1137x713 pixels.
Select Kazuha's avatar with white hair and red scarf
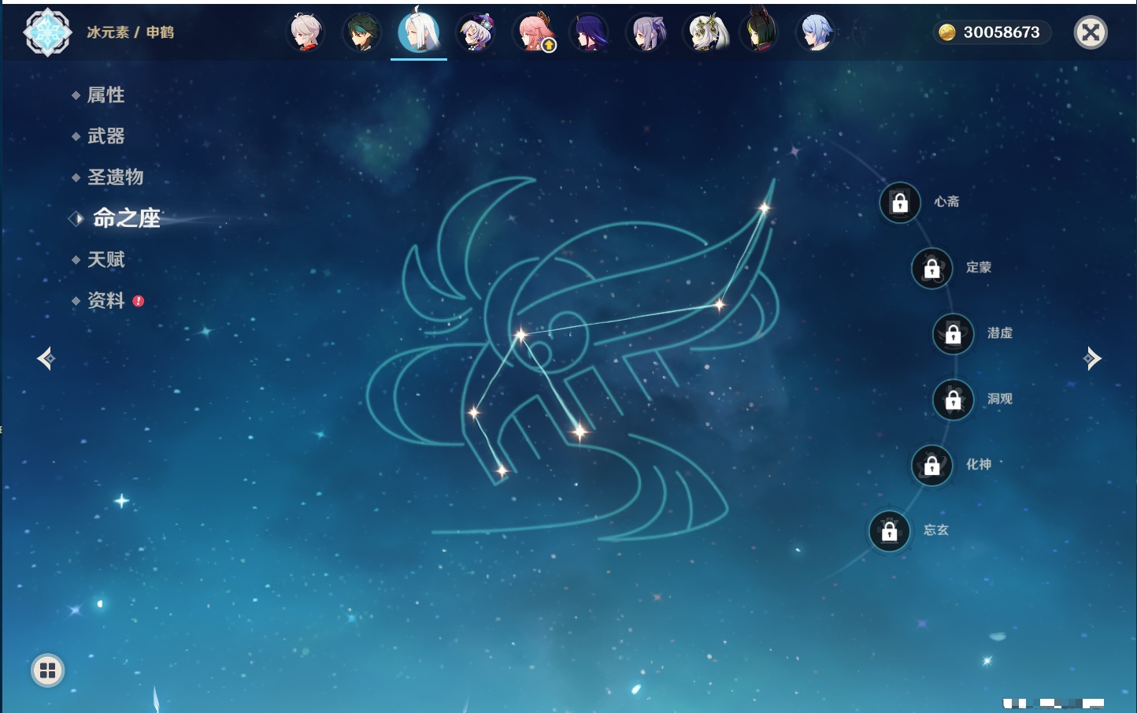tap(306, 32)
